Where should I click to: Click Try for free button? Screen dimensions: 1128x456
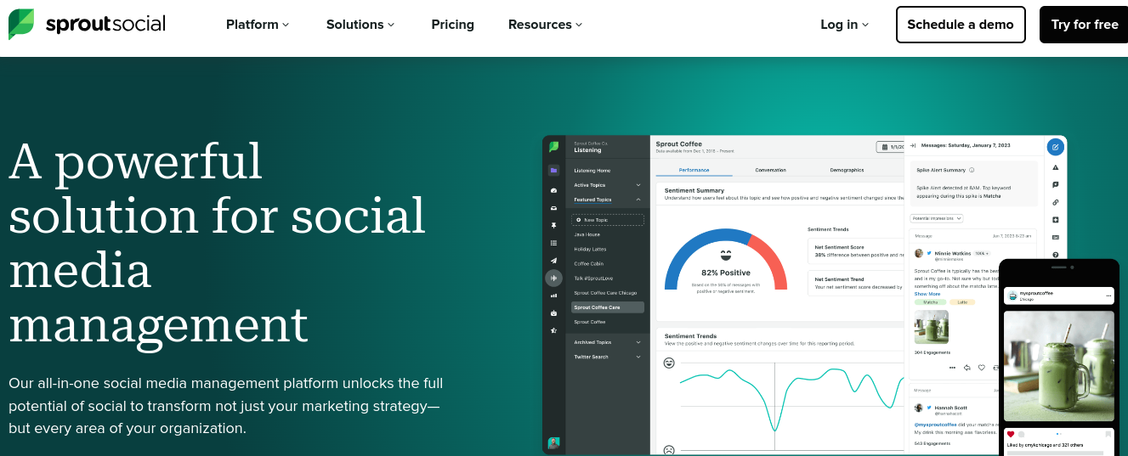pos(1084,25)
